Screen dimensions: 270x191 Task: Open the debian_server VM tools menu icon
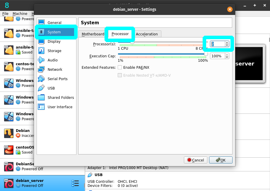75,183
